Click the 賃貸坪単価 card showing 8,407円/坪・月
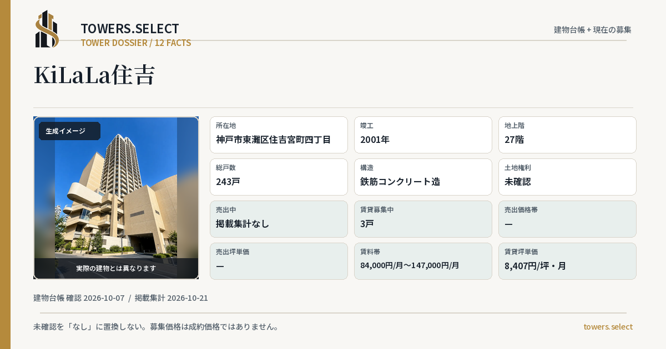 click(x=567, y=261)
